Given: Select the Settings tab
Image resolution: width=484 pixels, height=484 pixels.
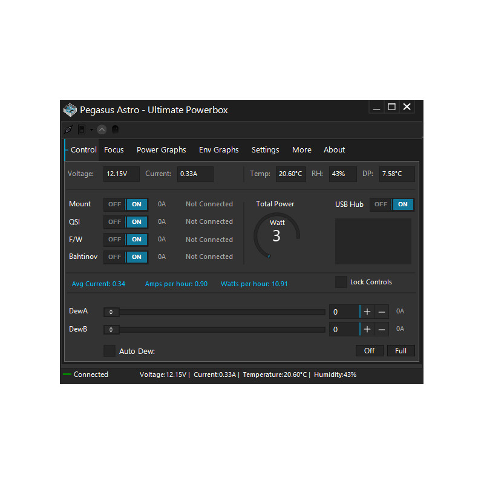Looking at the screenshot, I should click(265, 149).
